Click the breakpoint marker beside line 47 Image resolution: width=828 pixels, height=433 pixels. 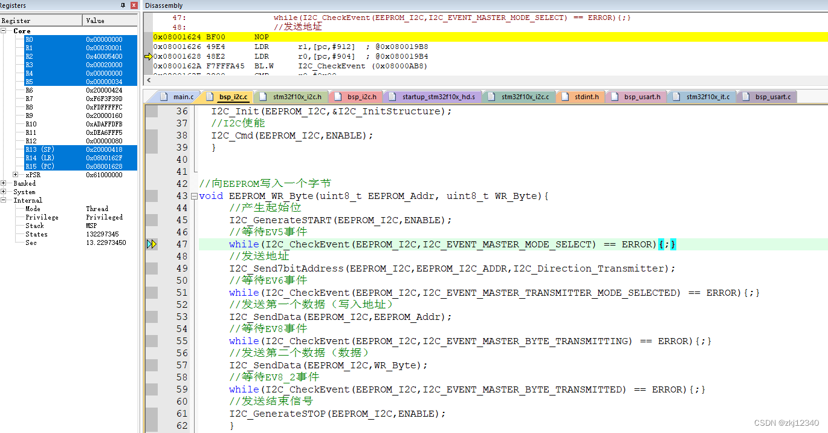click(152, 244)
